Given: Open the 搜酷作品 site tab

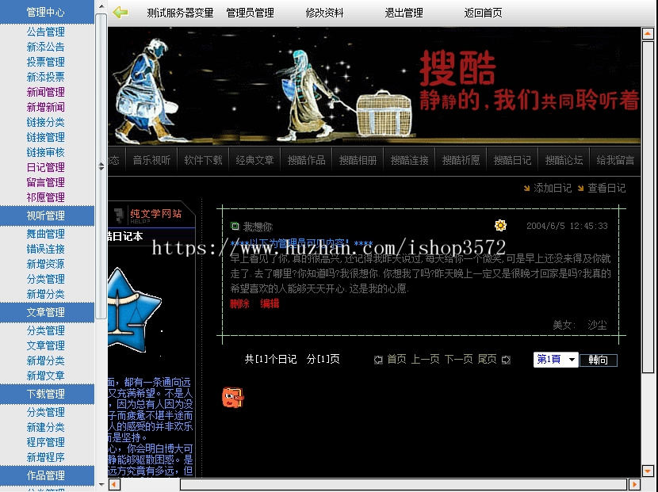Looking at the screenshot, I should coord(306,160).
